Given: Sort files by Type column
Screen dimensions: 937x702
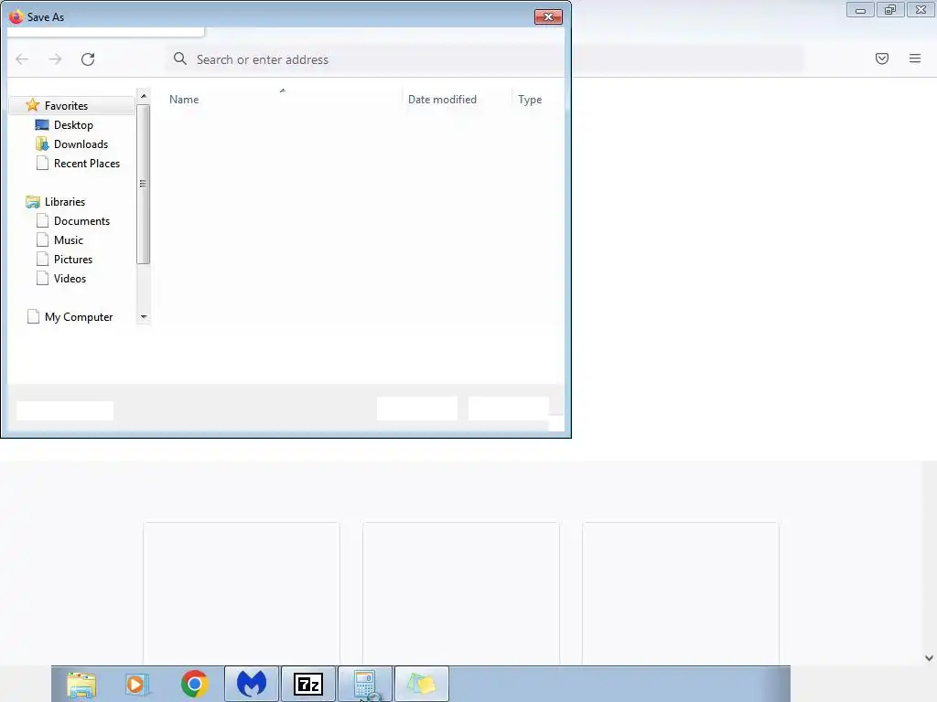Looking at the screenshot, I should [530, 99].
